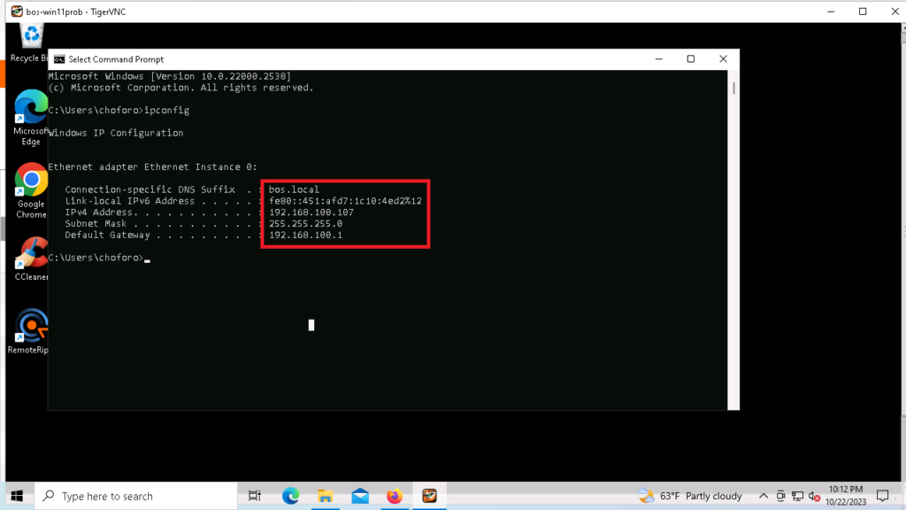Launch Edge from the taskbar
The height and width of the screenshot is (510, 906).
pyautogui.click(x=290, y=496)
